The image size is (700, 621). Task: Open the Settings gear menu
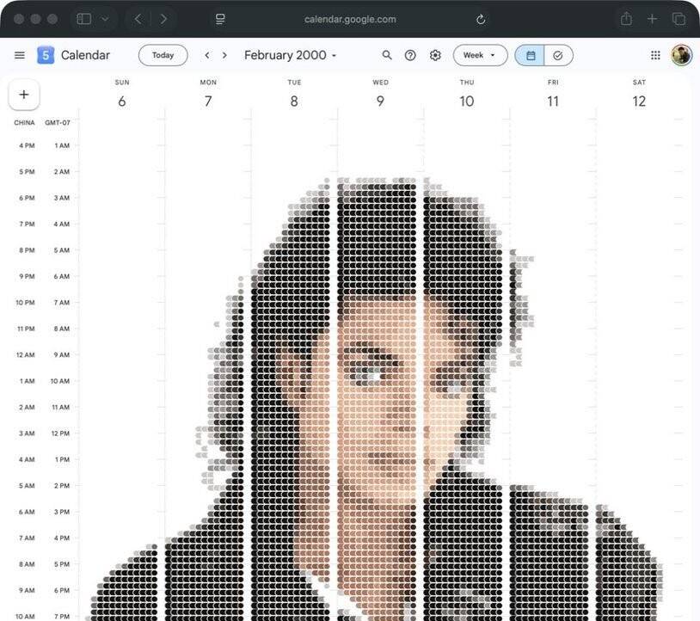coord(435,55)
